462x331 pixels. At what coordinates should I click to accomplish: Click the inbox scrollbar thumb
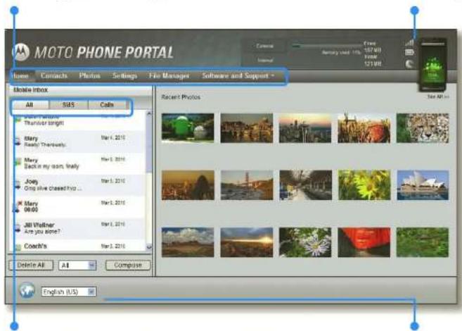pos(149,144)
